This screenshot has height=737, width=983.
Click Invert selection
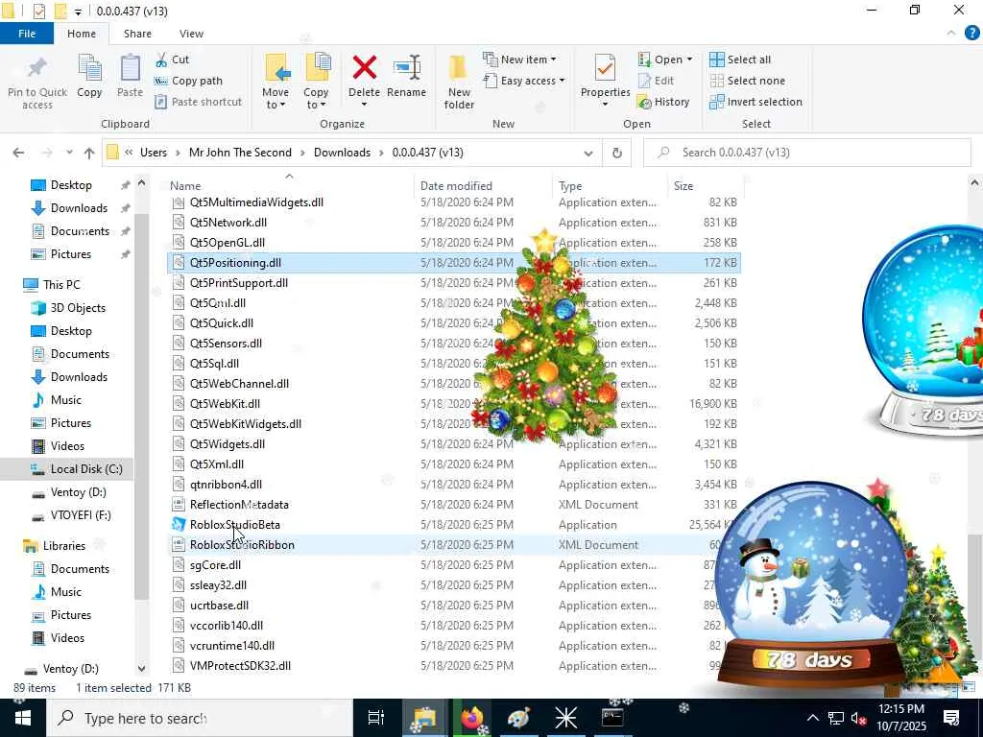(756, 102)
